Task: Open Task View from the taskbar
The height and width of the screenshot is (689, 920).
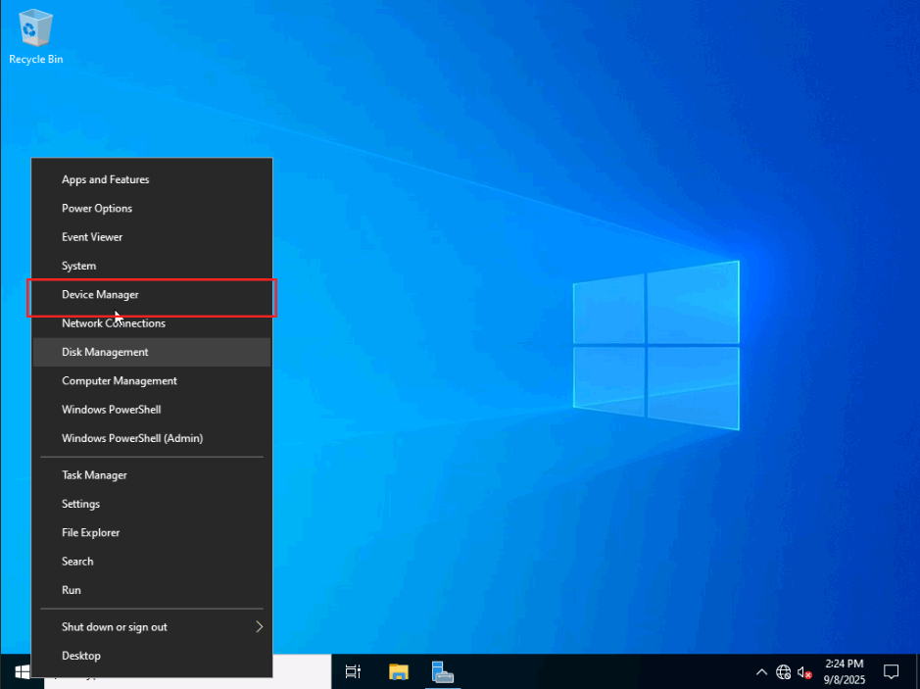Action: pos(353,671)
